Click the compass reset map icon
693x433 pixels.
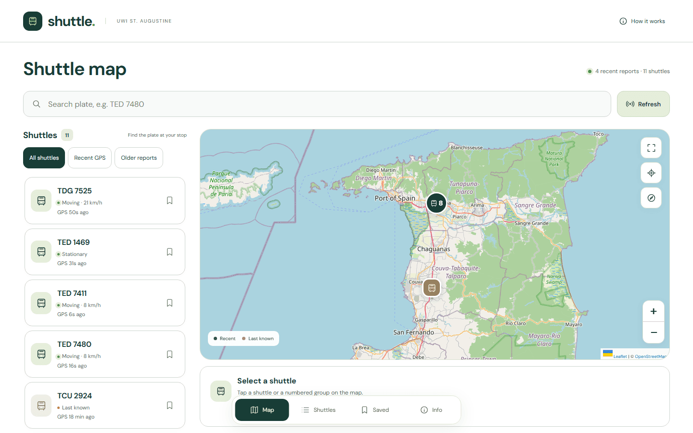pyautogui.click(x=651, y=198)
